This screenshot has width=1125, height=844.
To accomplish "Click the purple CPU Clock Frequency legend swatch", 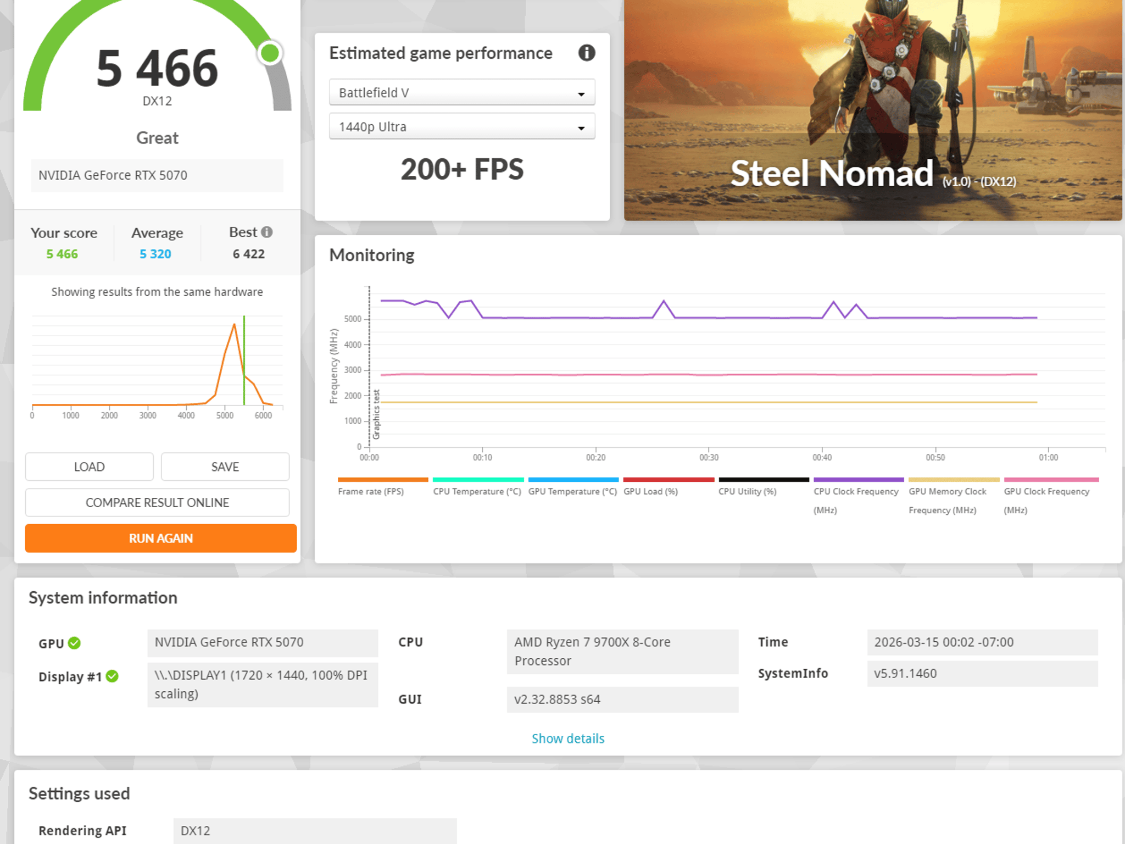I will (x=859, y=480).
